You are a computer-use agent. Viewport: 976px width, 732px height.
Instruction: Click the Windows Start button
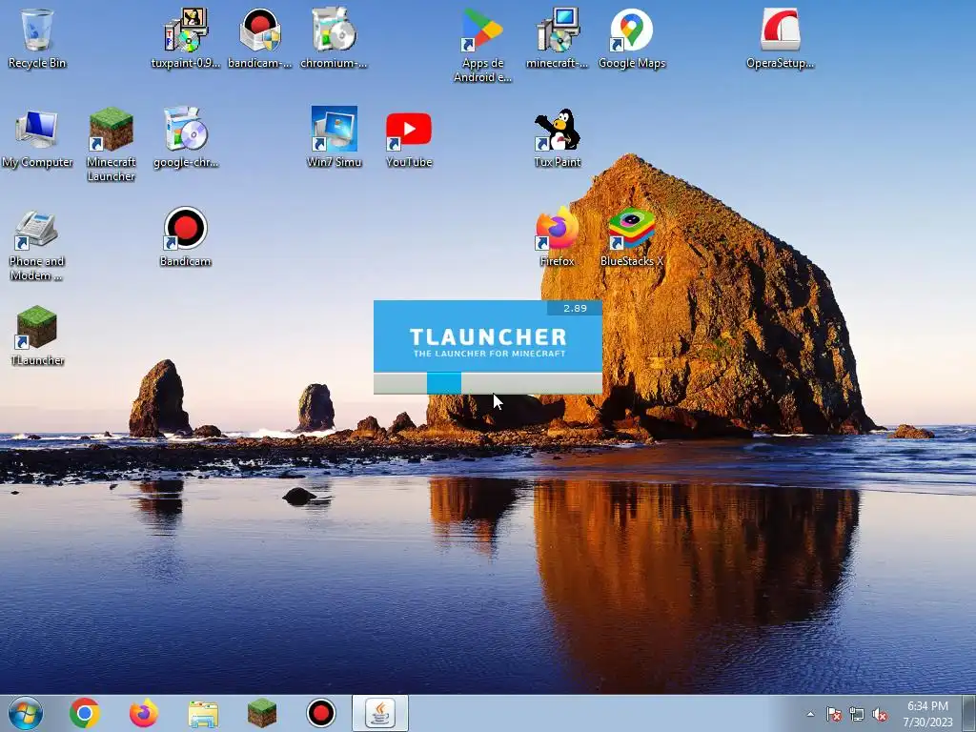[x=26, y=713]
